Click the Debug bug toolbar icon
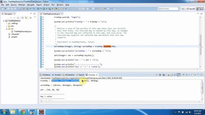This screenshot has width=205, height=115. pos(38,9)
